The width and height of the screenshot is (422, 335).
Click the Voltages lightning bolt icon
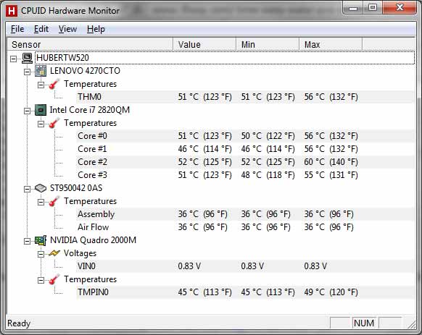tap(54, 253)
